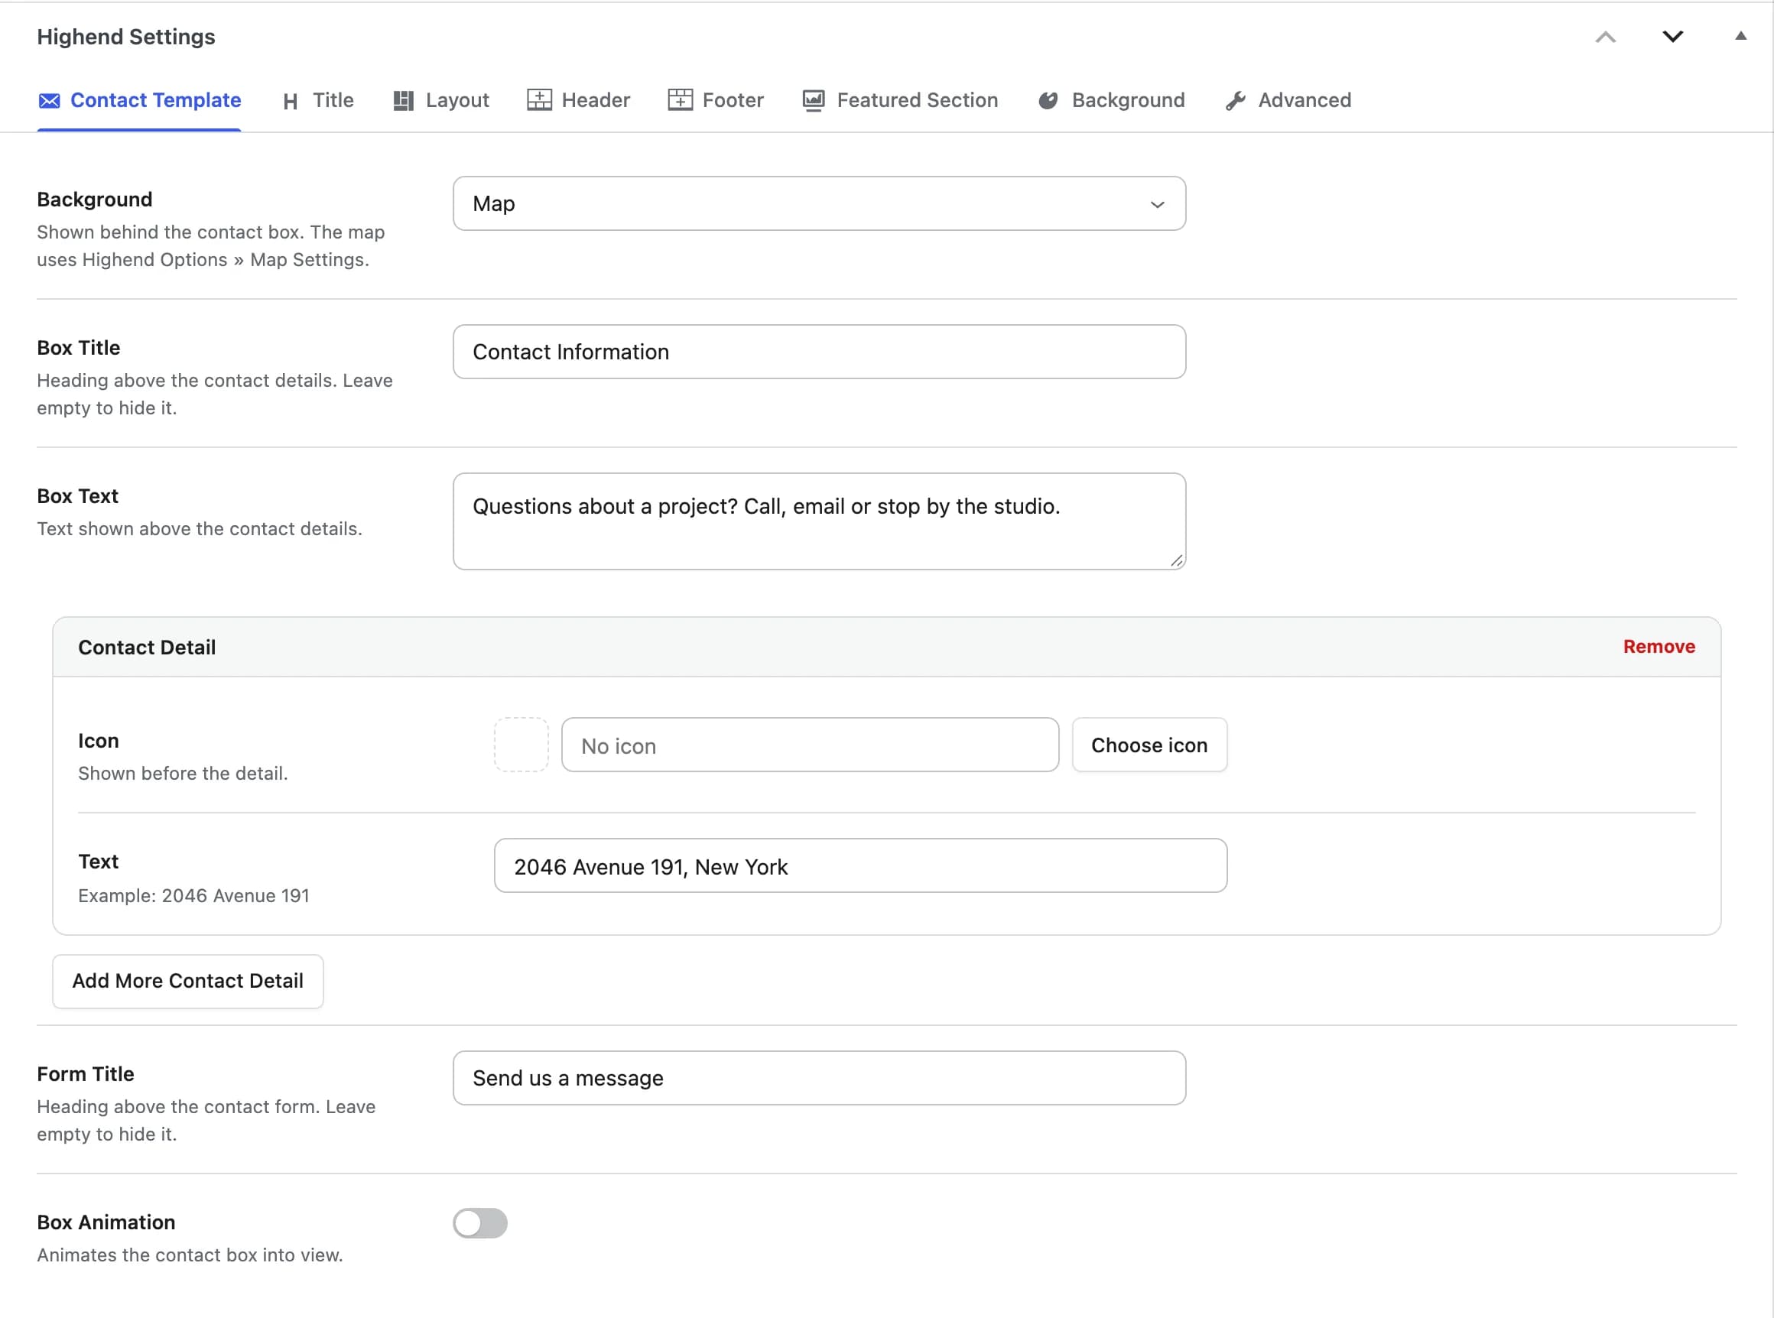The height and width of the screenshot is (1318, 1774).
Task: Toggle the Box Animation switch
Action: point(479,1222)
